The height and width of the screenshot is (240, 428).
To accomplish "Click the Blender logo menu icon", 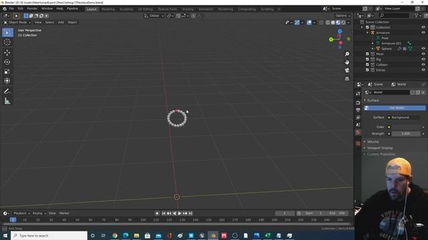I will tap(5, 9).
